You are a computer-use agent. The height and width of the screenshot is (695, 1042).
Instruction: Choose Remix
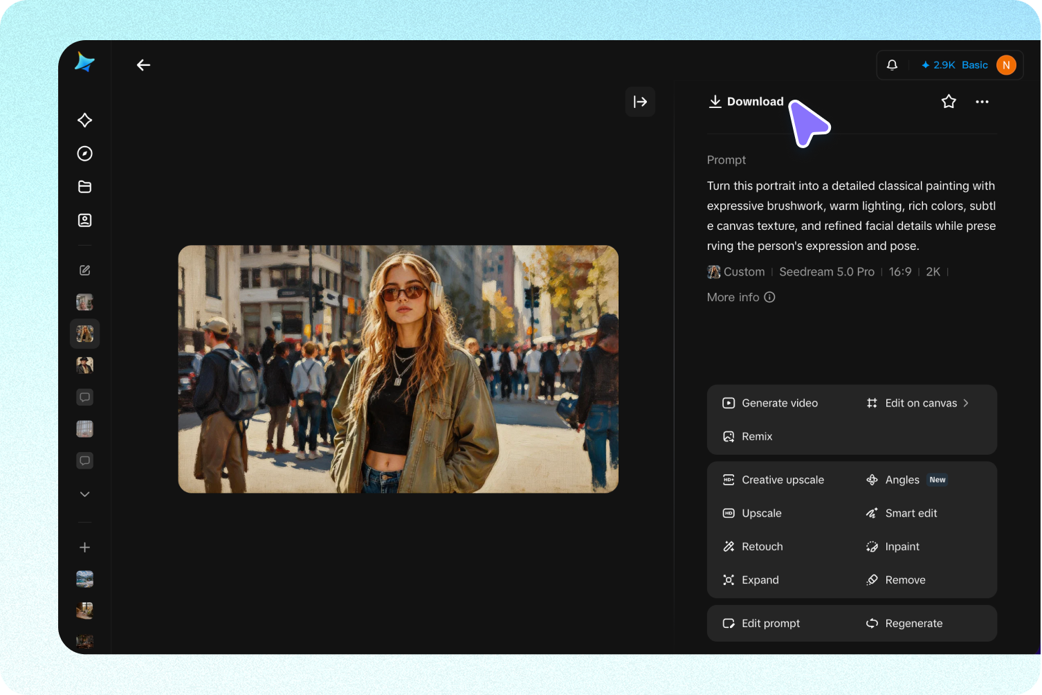point(747,437)
